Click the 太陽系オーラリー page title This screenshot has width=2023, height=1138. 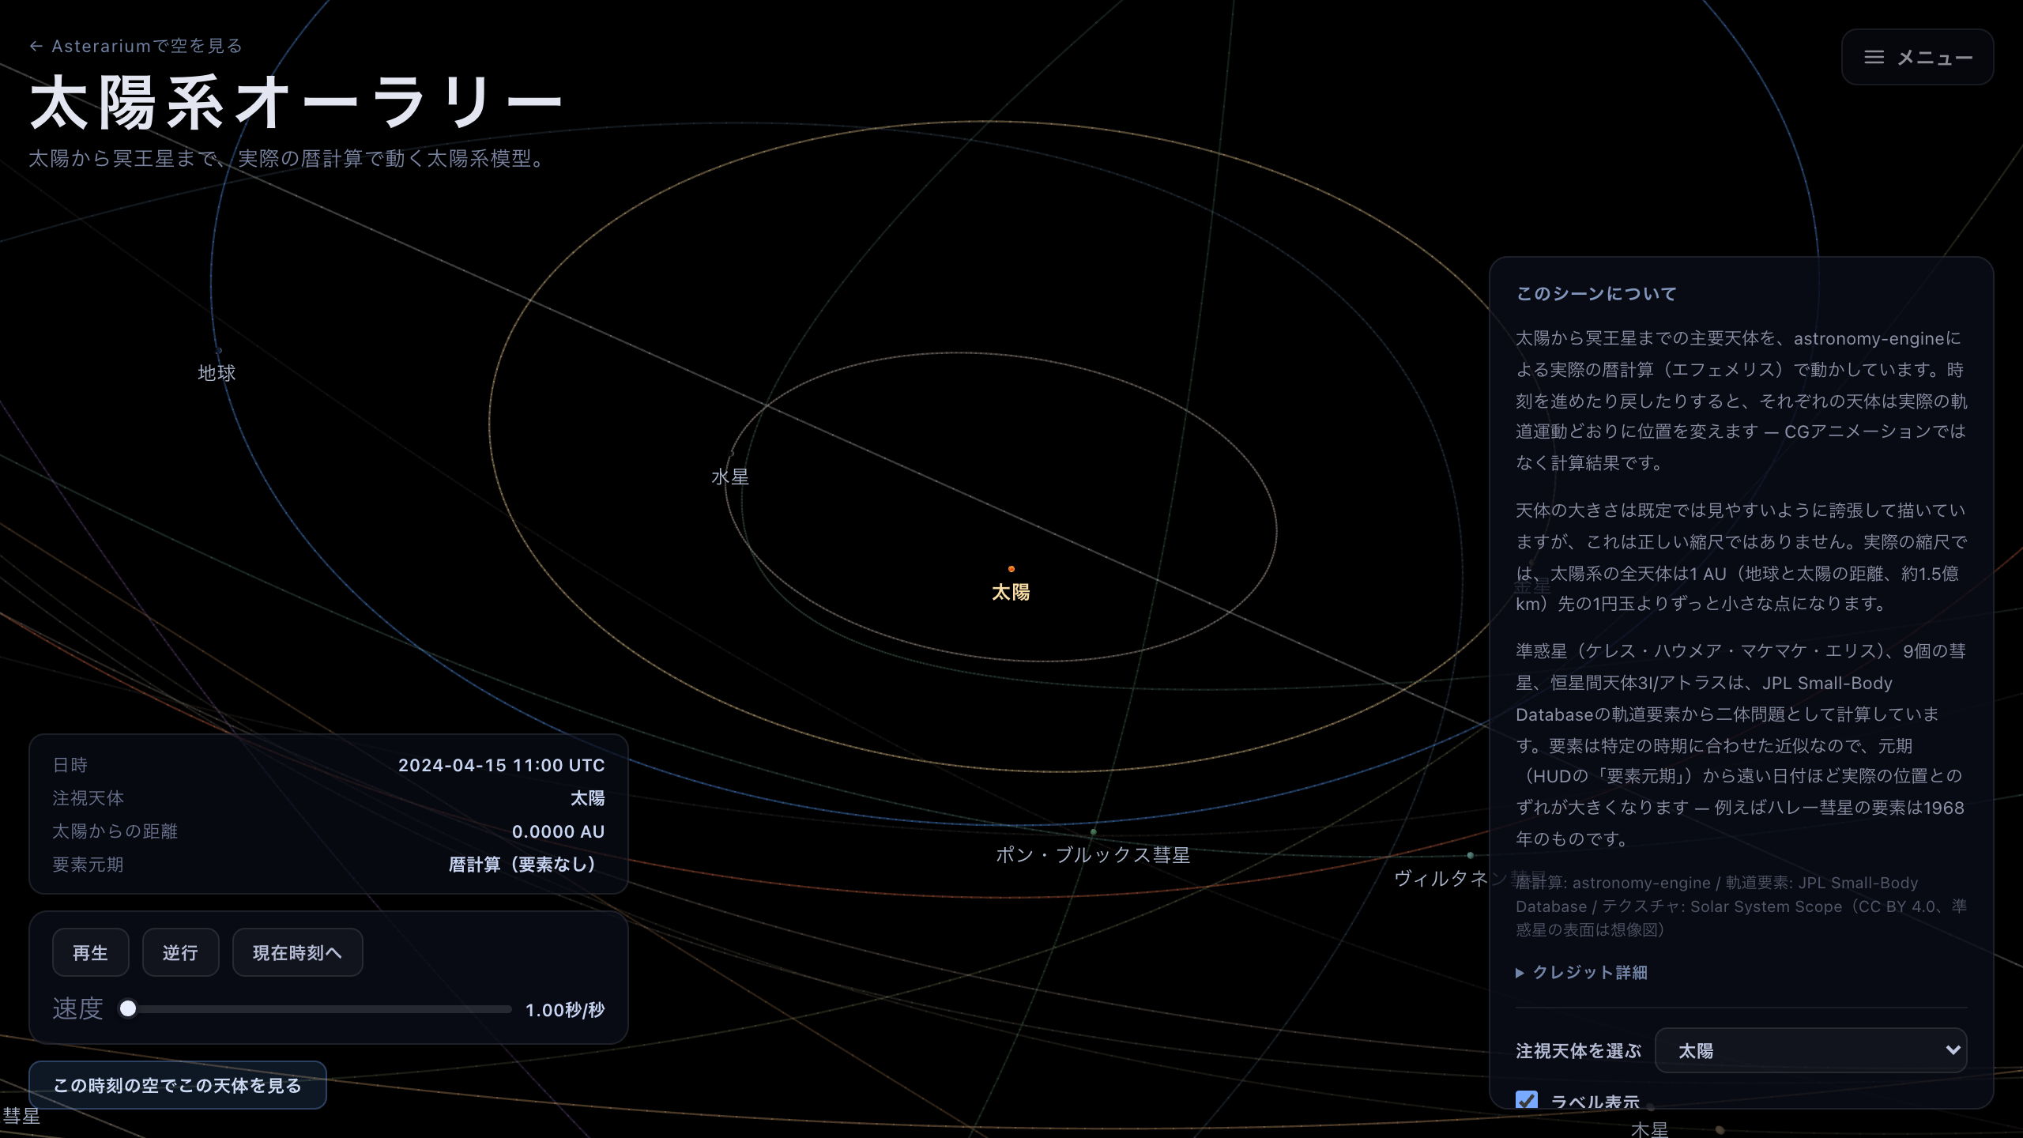click(x=296, y=103)
